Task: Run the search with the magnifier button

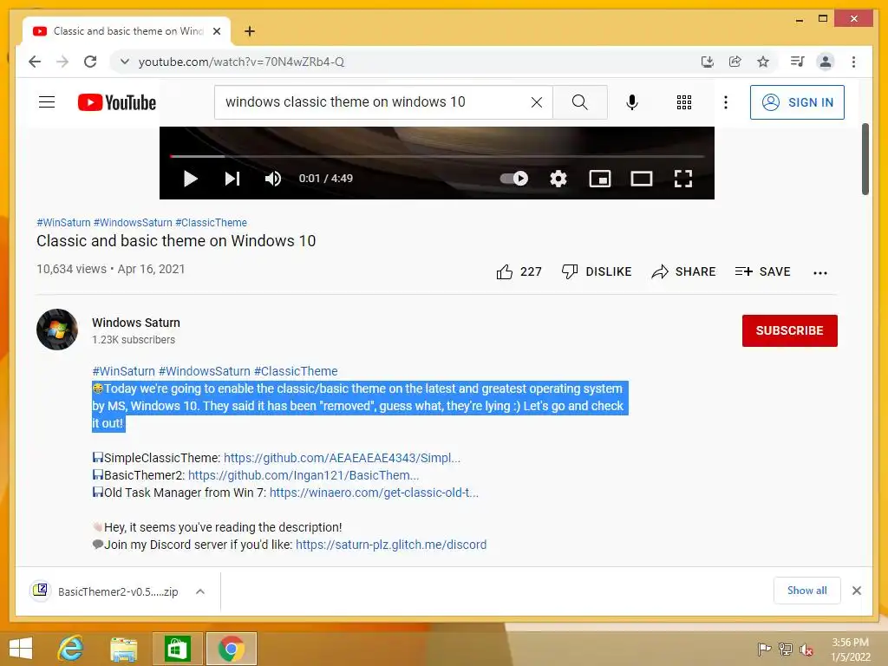Action: [580, 102]
